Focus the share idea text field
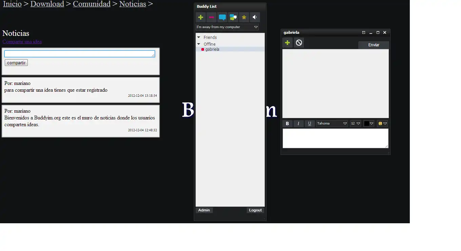This screenshot has width=461, height=251. click(x=80, y=54)
